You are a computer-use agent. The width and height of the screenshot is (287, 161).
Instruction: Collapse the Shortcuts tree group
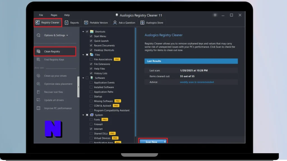(83, 32)
